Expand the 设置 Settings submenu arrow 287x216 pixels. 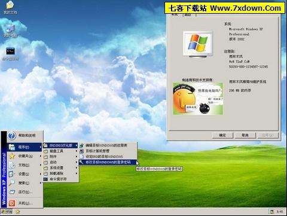(x=41, y=174)
